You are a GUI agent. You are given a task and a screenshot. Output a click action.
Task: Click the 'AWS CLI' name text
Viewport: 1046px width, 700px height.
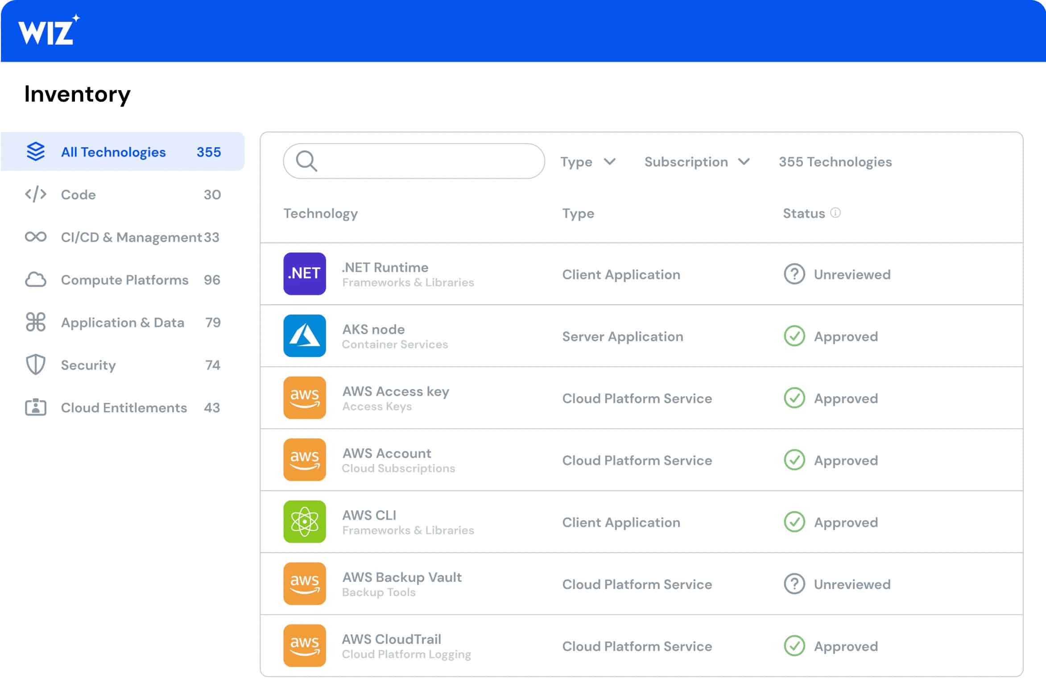tap(369, 515)
